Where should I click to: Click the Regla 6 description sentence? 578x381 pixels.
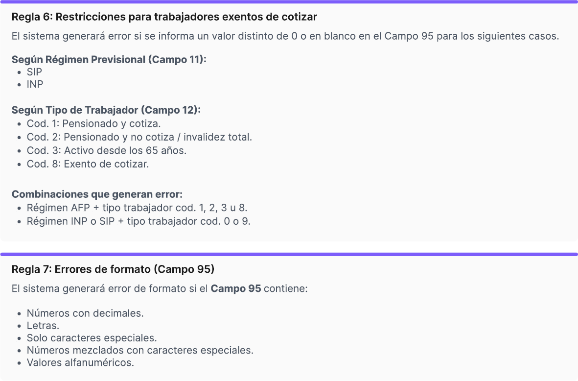pyautogui.click(x=285, y=36)
